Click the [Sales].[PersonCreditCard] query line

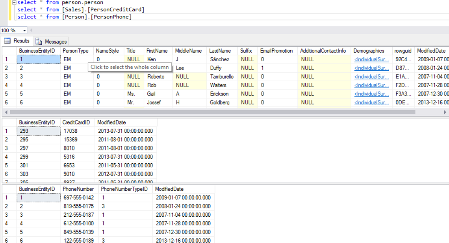tap(81, 10)
